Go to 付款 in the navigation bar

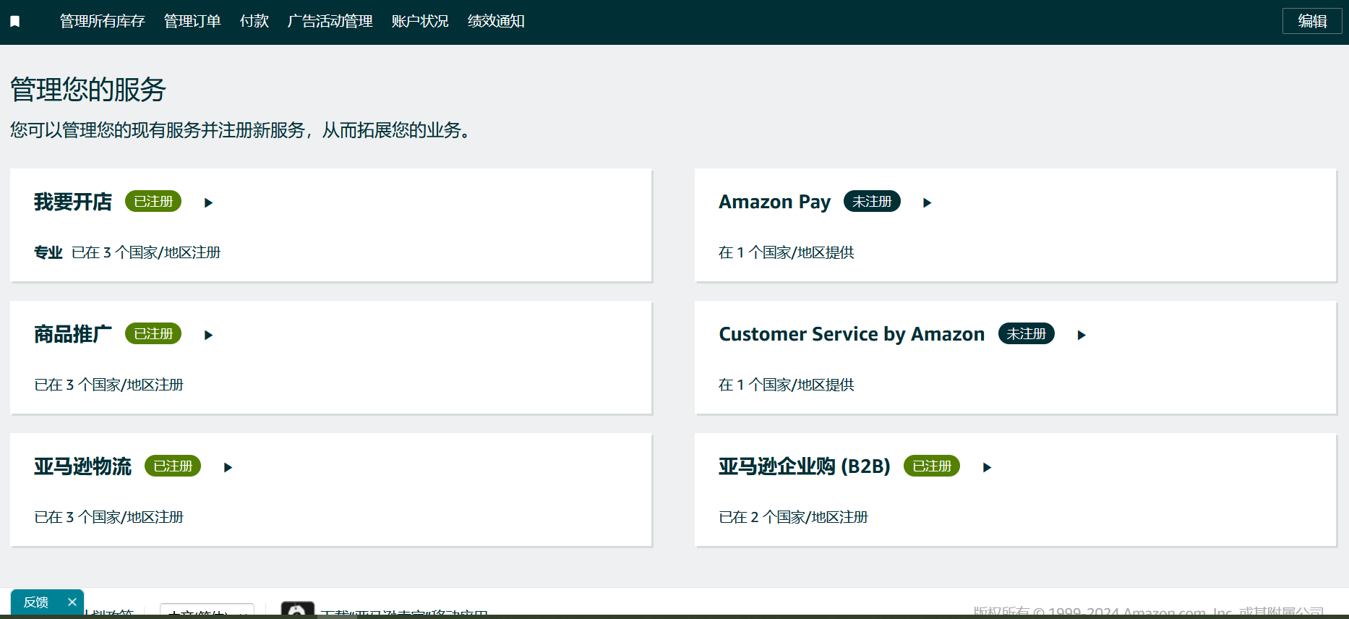[254, 22]
